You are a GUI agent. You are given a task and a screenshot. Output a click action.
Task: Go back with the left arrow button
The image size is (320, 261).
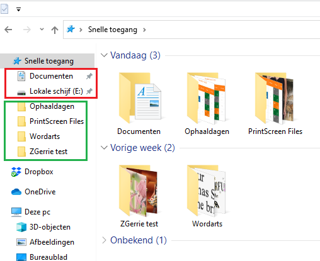[8, 30]
